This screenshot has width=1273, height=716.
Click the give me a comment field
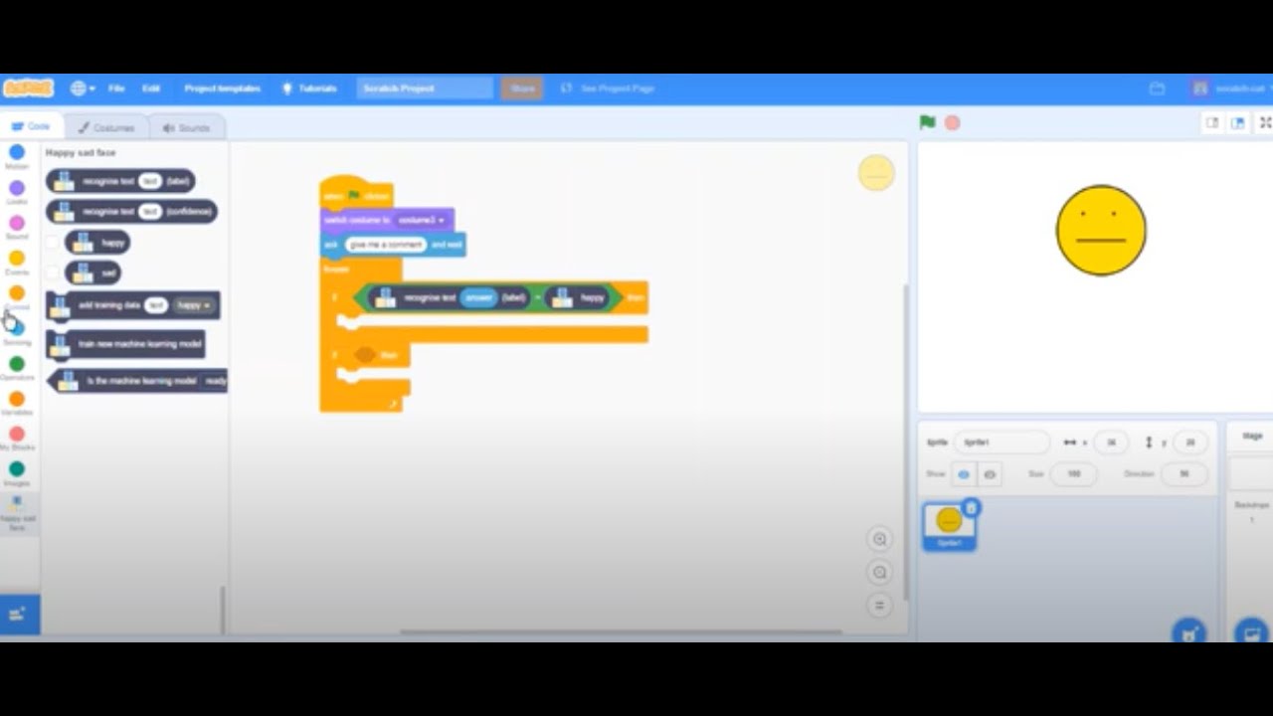(386, 245)
